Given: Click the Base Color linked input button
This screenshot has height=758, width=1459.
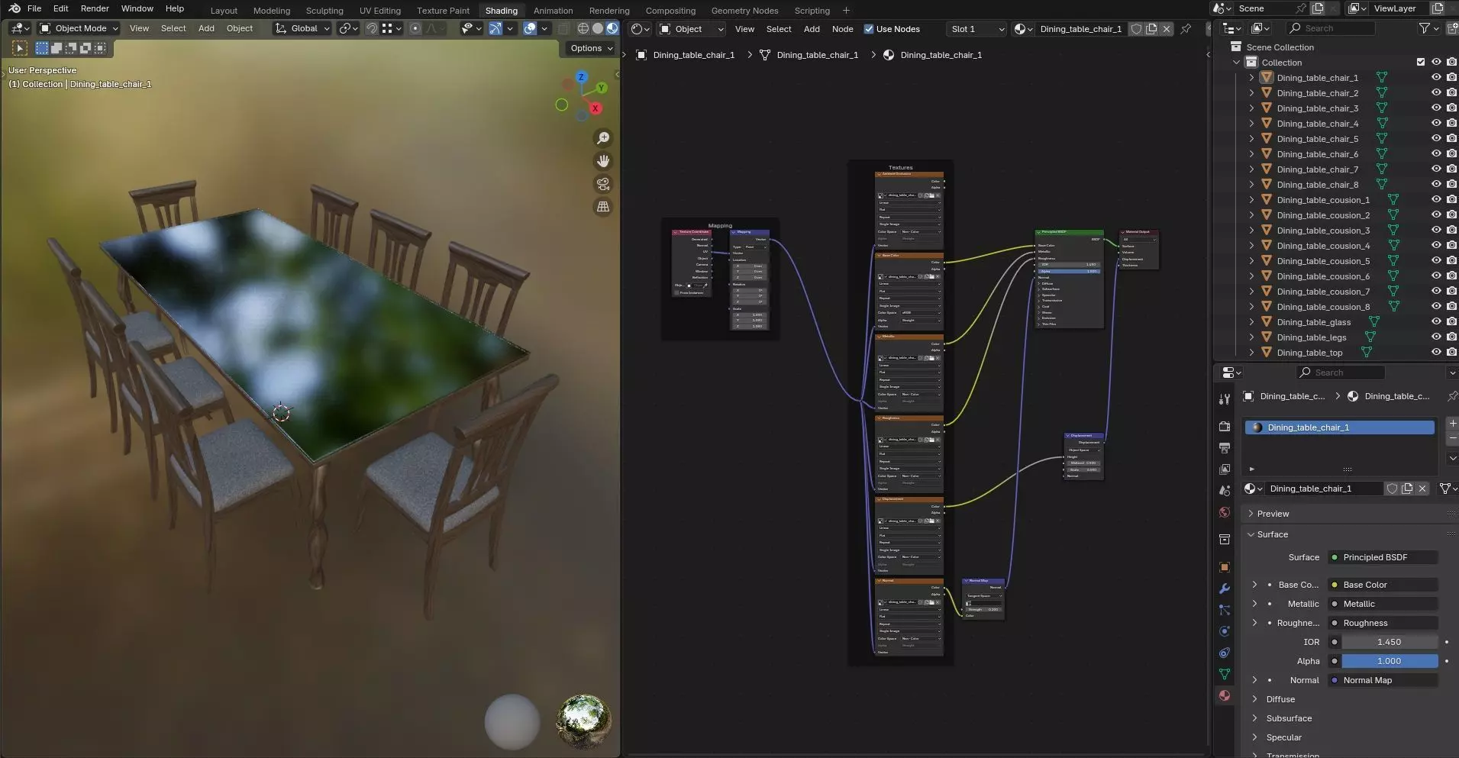Looking at the screenshot, I should point(1383,585).
